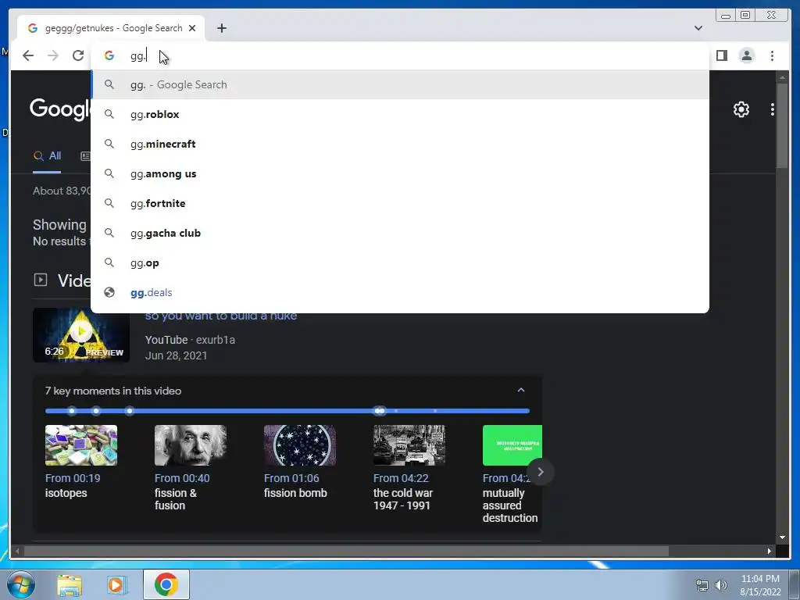Click the first marker on key moments timeline
800x600 pixels.
click(x=72, y=411)
